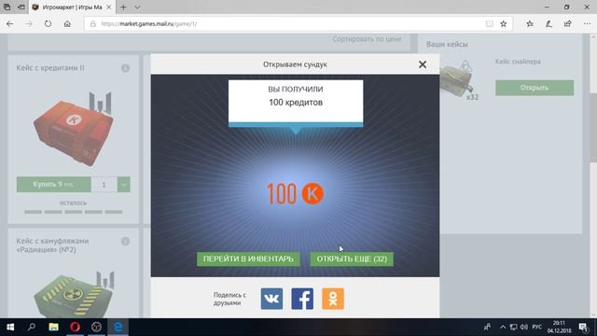Launch Opera from taskbar
Image resolution: width=597 pixels, height=336 pixels.
75,327
